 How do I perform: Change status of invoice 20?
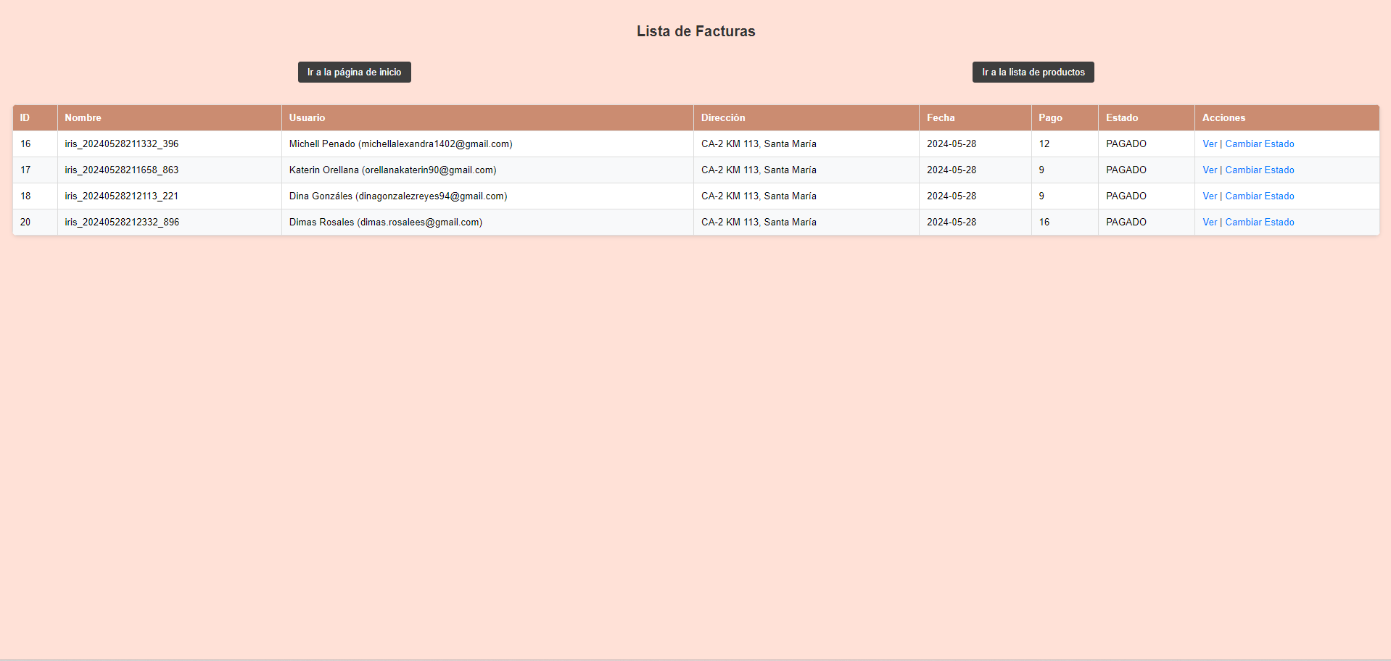(x=1260, y=222)
